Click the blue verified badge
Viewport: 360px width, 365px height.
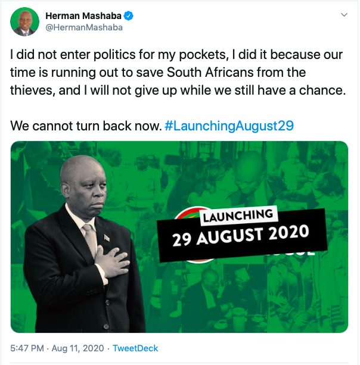pos(128,16)
